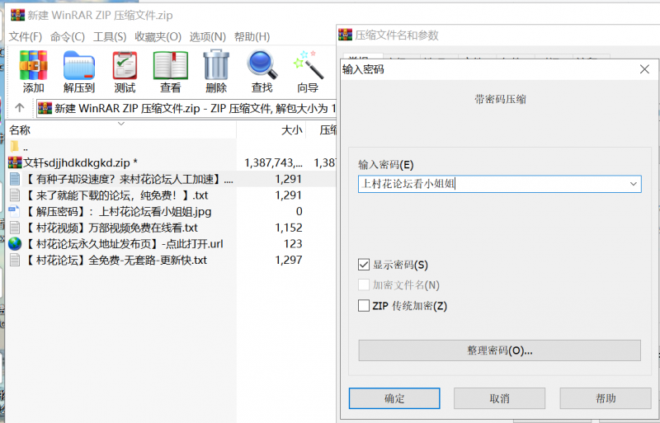Open the Favorites (收藏夹) menu
The image size is (660, 423).
pyautogui.click(x=158, y=37)
